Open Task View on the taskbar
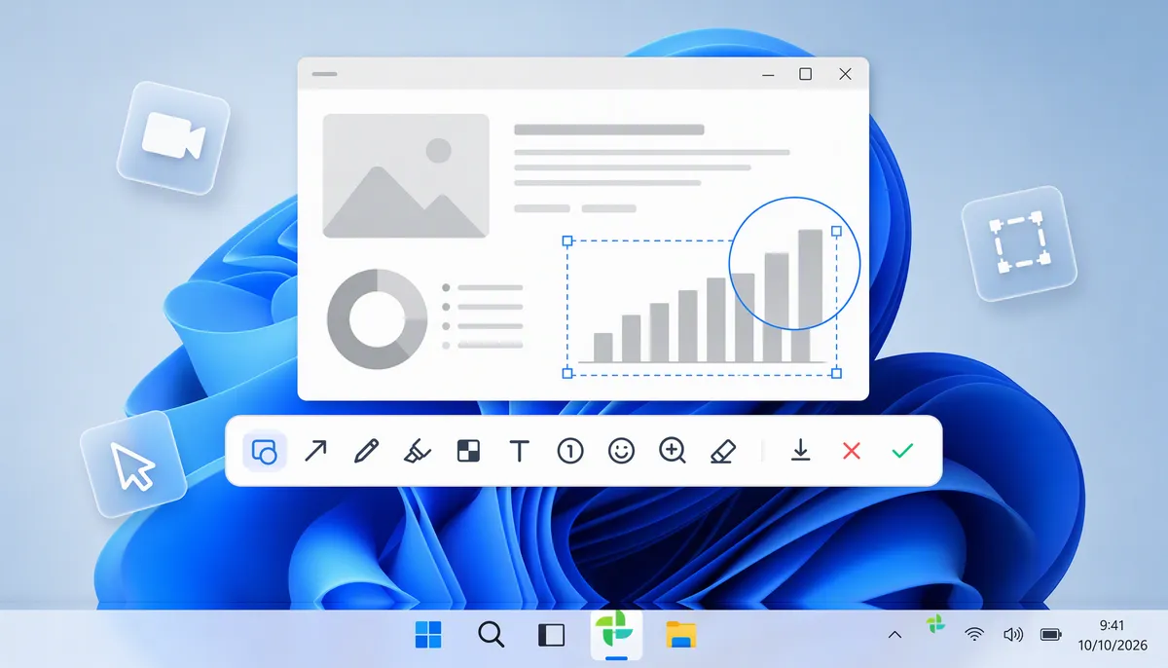Viewport: 1168px width, 668px height. point(551,635)
